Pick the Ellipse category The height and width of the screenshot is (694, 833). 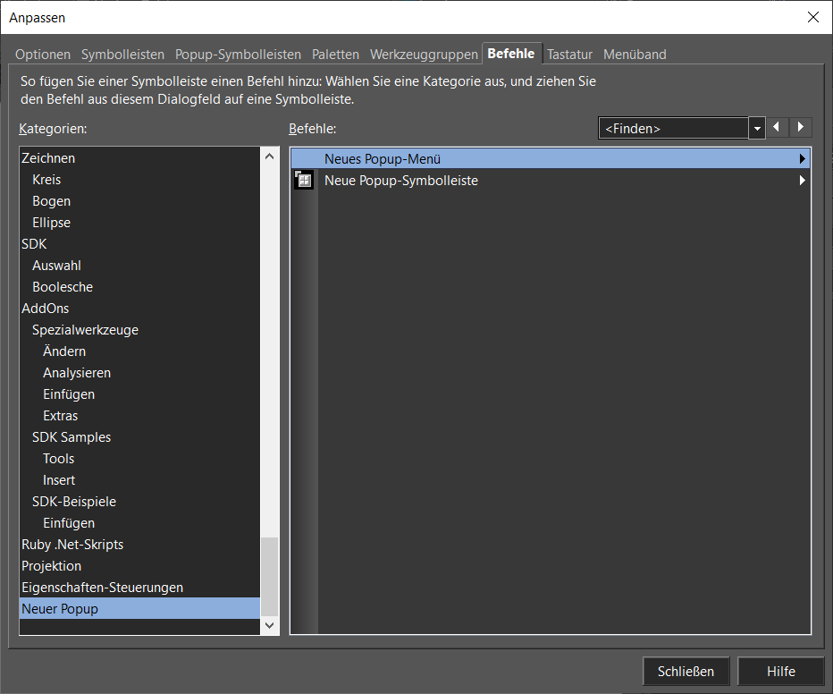pos(139,222)
